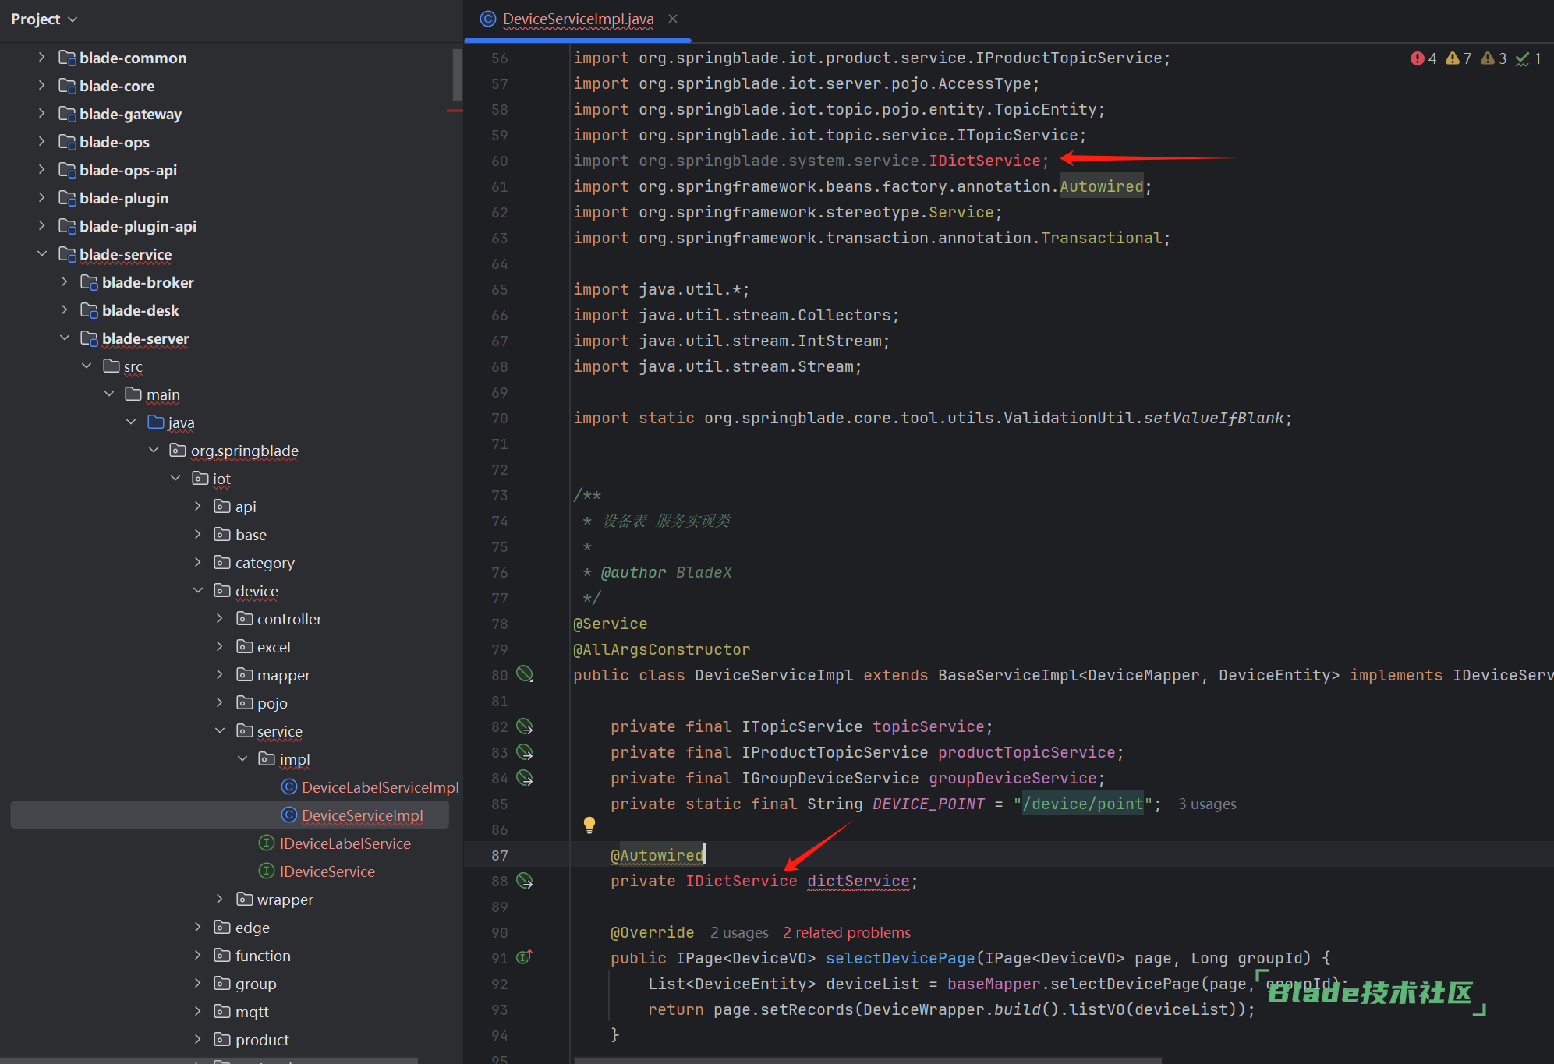Click the bean gutter icon on line 88

pos(526,881)
